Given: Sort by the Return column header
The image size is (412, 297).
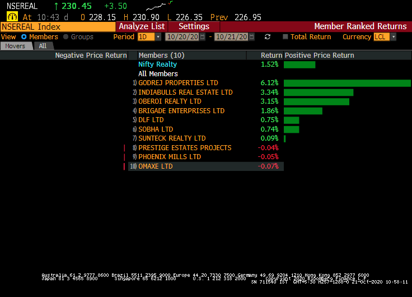Looking at the screenshot, I should click(x=271, y=55).
